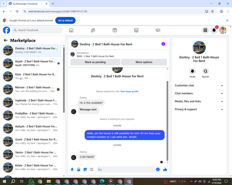
Task: Open the Facebook Home icon
Action: 71,30
